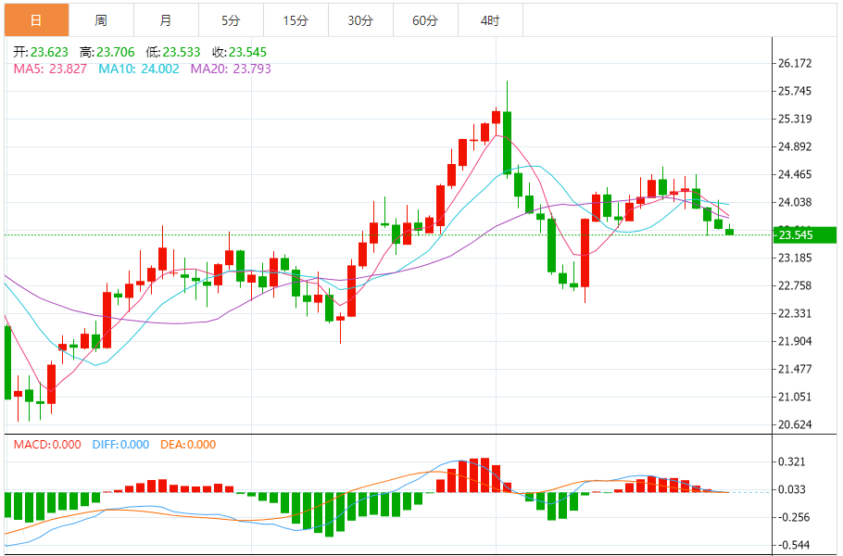Open the 60分 timeframe tab
Screen dimensions: 843x556
coord(425,20)
